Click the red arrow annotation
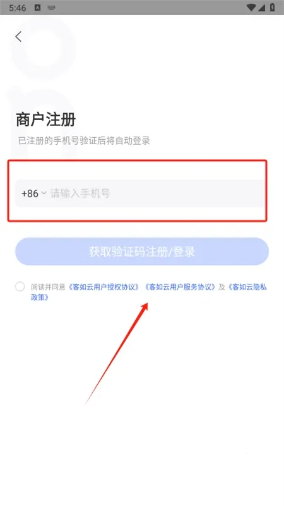284x506 pixels. (x=117, y=353)
